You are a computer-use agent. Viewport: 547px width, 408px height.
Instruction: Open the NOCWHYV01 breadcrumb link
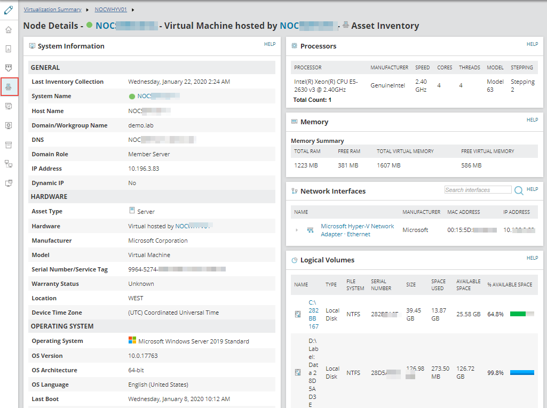coord(110,10)
